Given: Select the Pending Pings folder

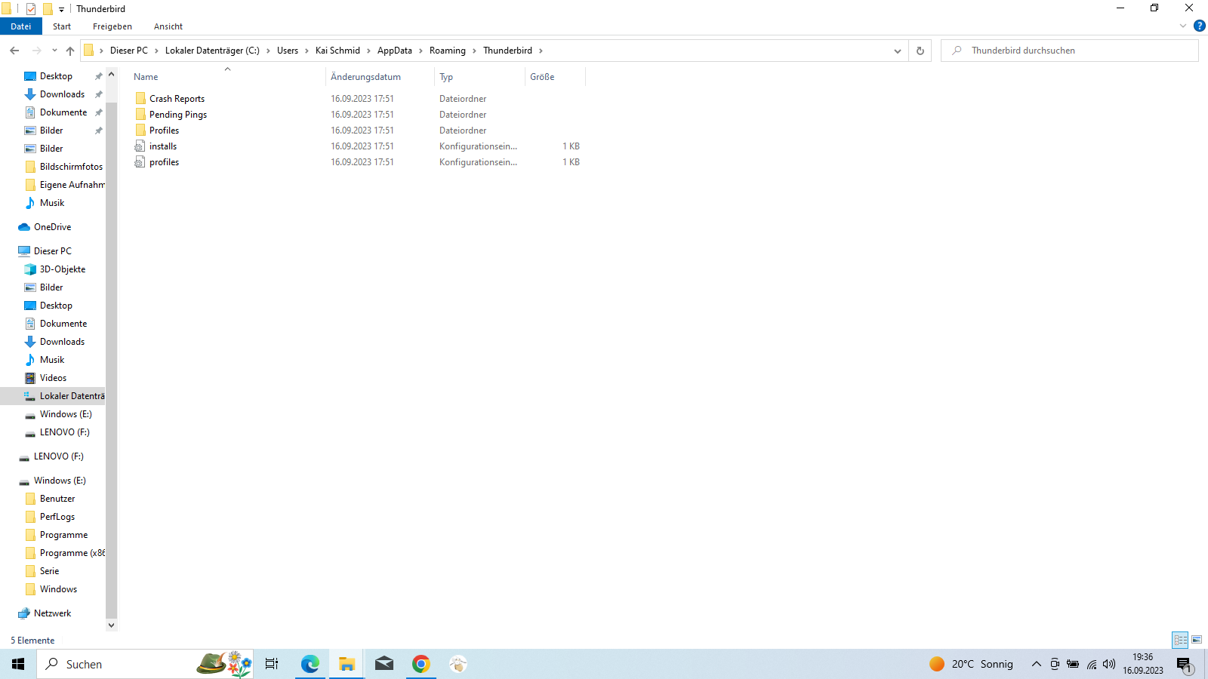Looking at the screenshot, I should pos(178,115).
